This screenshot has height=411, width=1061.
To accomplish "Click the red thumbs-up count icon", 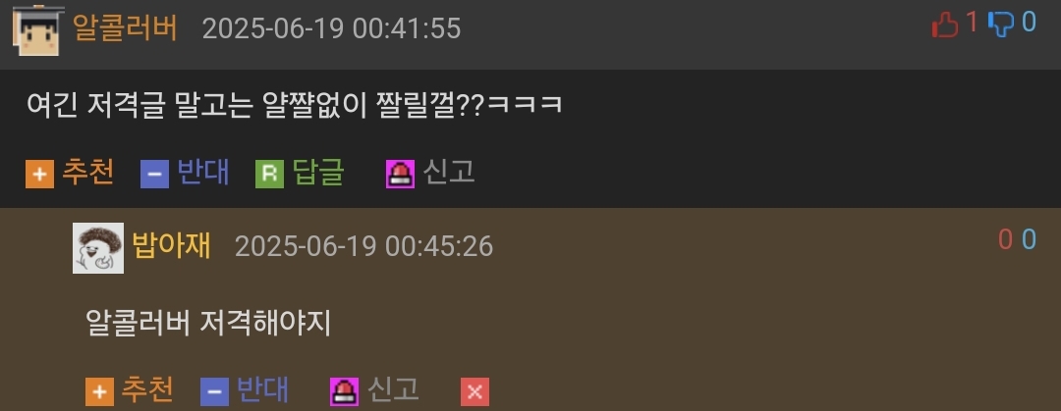I will [x=945, y=26].
